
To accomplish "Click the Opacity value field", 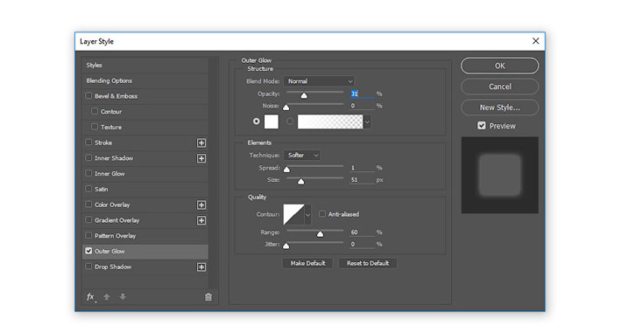I will click(x=362, y=94).
